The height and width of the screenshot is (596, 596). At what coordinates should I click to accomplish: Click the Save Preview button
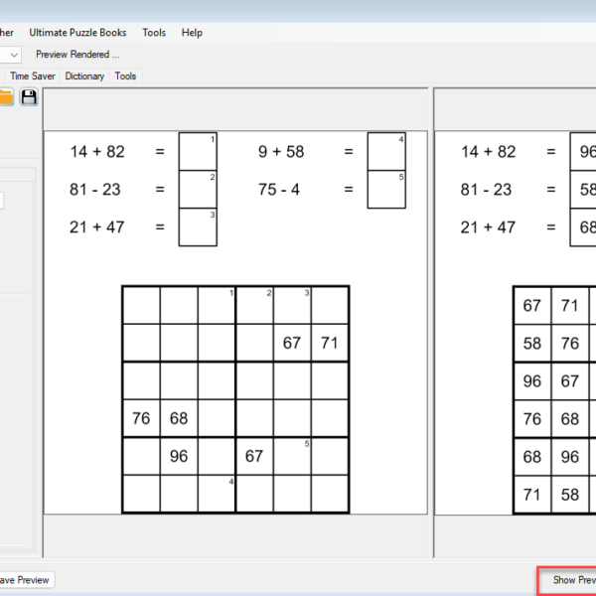[27, 580]
